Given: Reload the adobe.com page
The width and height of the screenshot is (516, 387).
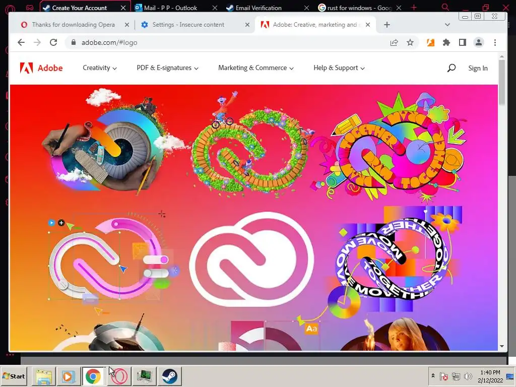Looking at the screenshot, I should 53,42.
